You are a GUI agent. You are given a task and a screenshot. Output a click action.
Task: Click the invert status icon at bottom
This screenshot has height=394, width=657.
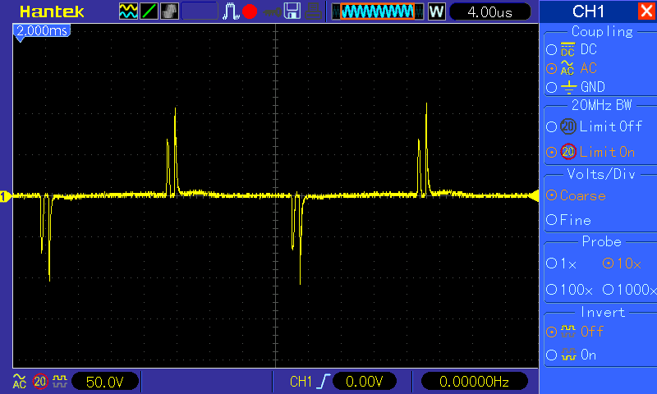[60, 382]
